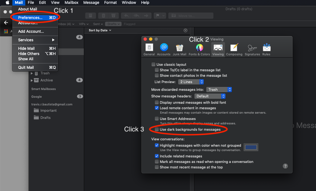Open the Inbox (4) favorites dropdown
316x191 pixels.
[66, 24]
